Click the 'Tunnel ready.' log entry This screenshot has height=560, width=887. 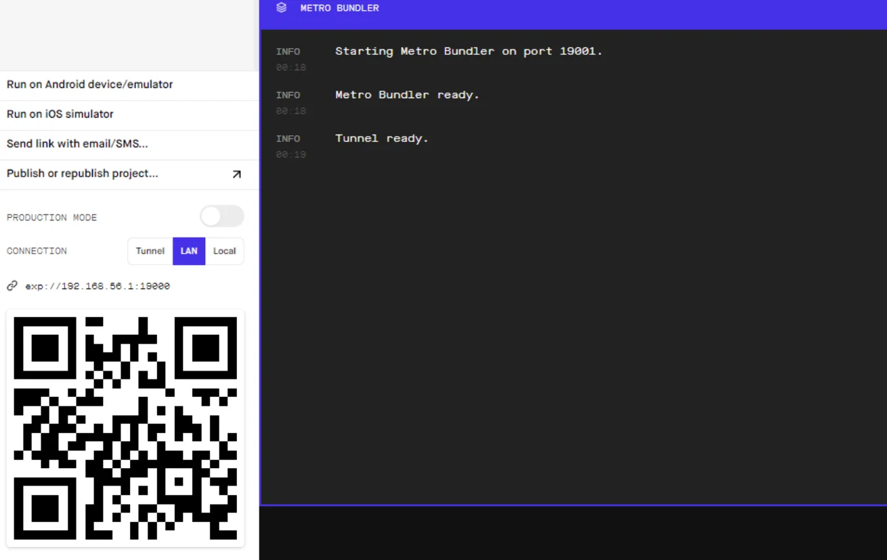coord(382,139)
